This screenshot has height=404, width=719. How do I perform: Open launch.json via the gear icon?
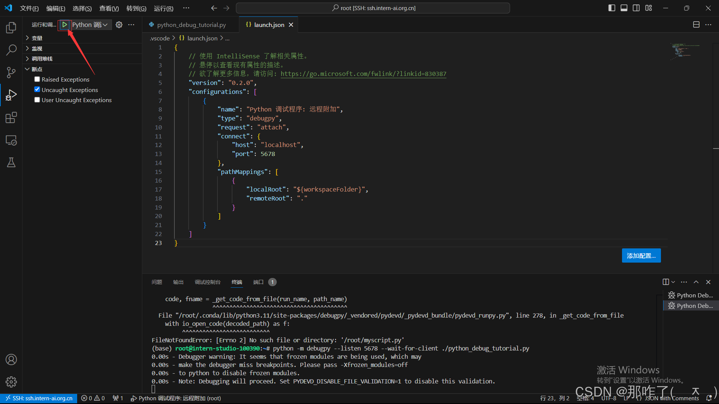tap(119, 24)
